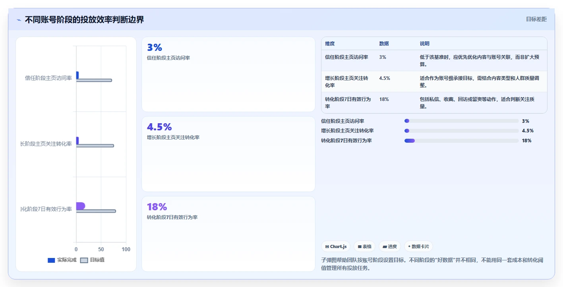The width and height of the screenshot is (563, 287).
Task: Click the 4.5% value in table
Action: coord(385,78)
